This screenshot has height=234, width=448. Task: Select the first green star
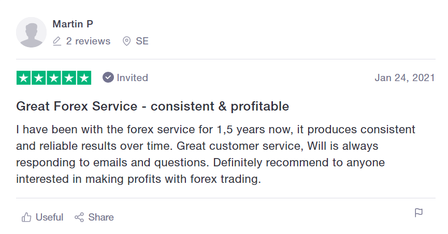click(x=24, y=78)
